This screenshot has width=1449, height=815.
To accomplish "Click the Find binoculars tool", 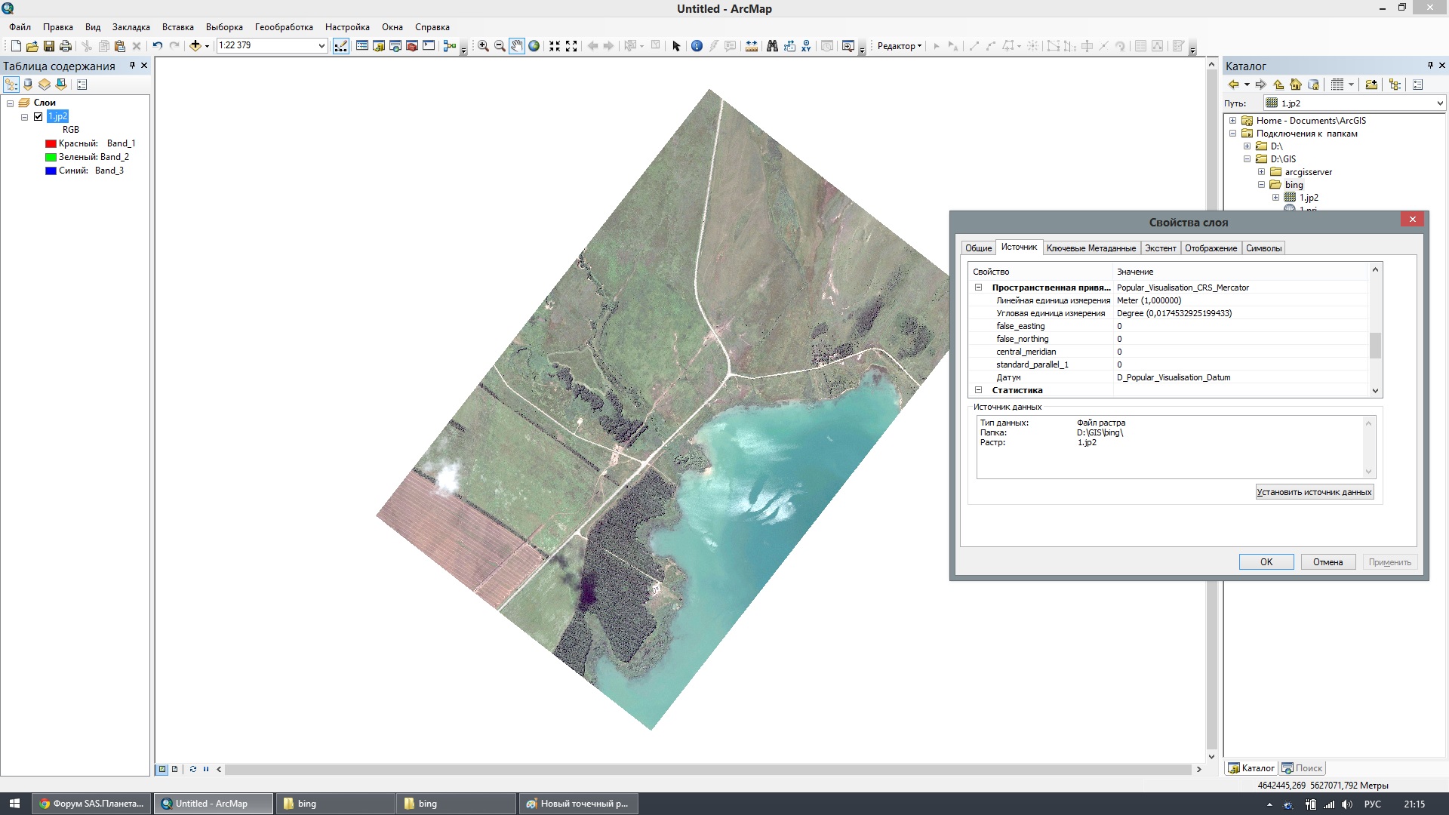I will pos(772,46).
